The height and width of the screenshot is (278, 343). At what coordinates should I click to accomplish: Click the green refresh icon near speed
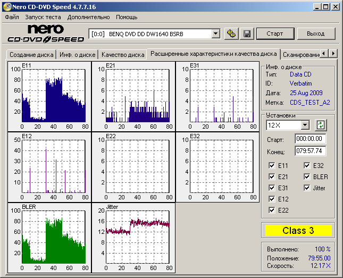coord(320,125)
